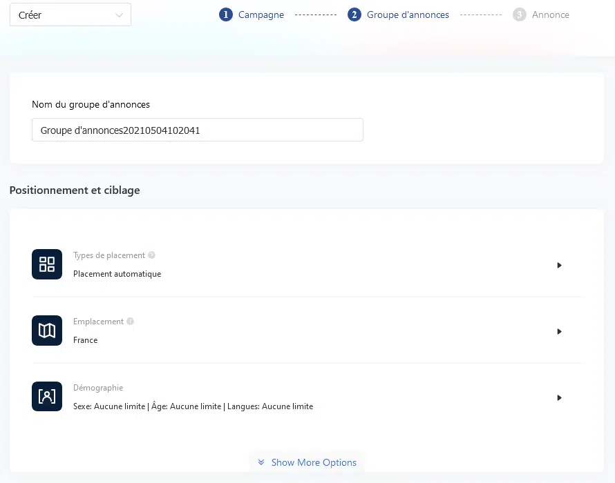Viewport: 615px width, 483px height.
Task: Click the step 1 number circle
Action: (225, 14)
